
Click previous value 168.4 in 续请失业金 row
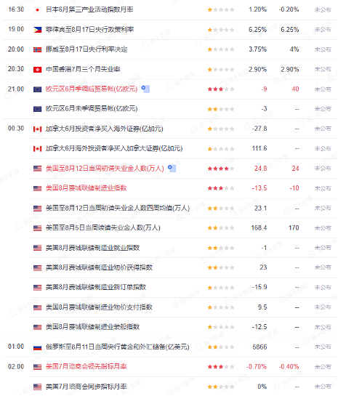(x=259, y=227)
